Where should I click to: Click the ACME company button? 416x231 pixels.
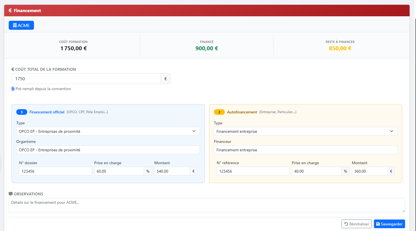tap(21, 25)
